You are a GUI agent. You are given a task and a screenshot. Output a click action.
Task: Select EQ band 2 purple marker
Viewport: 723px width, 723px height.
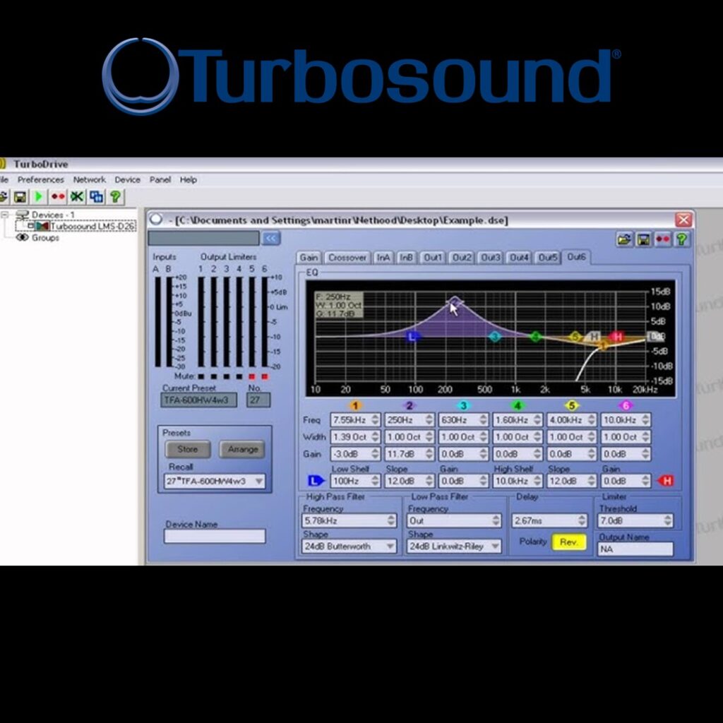click(x=409, y=405)
